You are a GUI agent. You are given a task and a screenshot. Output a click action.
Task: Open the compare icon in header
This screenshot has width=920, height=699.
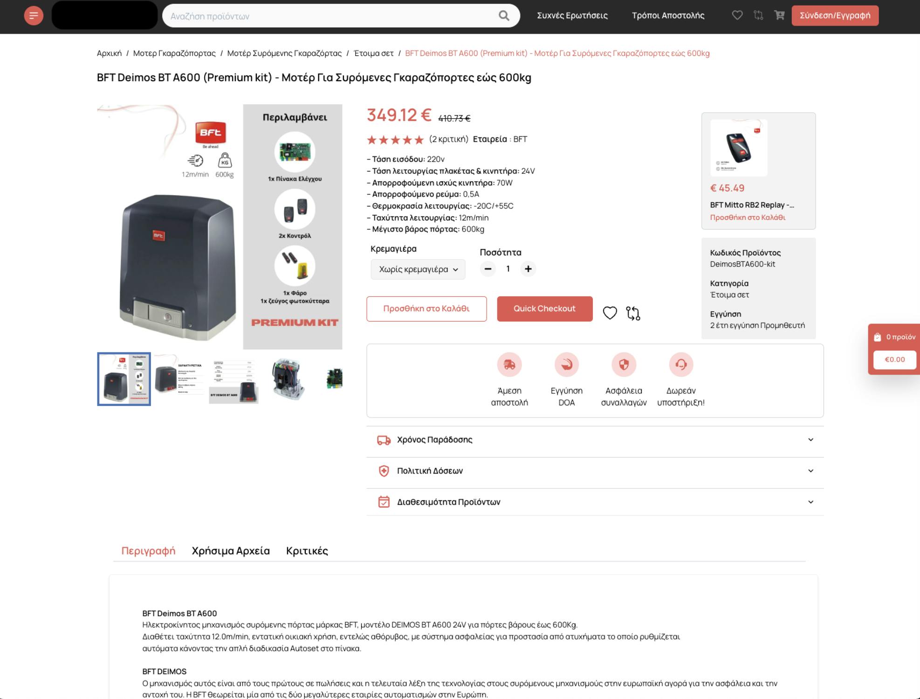pos(758,15)
